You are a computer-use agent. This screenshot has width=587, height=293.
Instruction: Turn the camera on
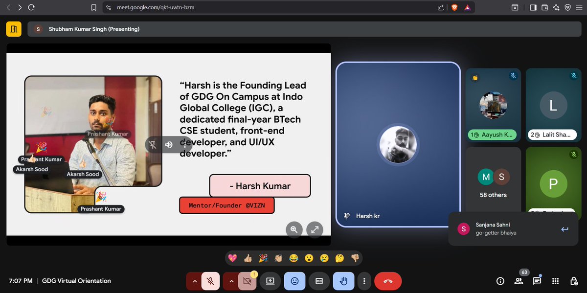(x=247, y=281)
